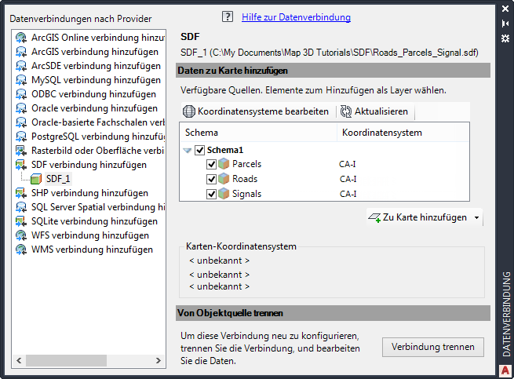Select SQLite verbindung hinzufügen entry
Screen dimensions: 514x379
point(94,221)
